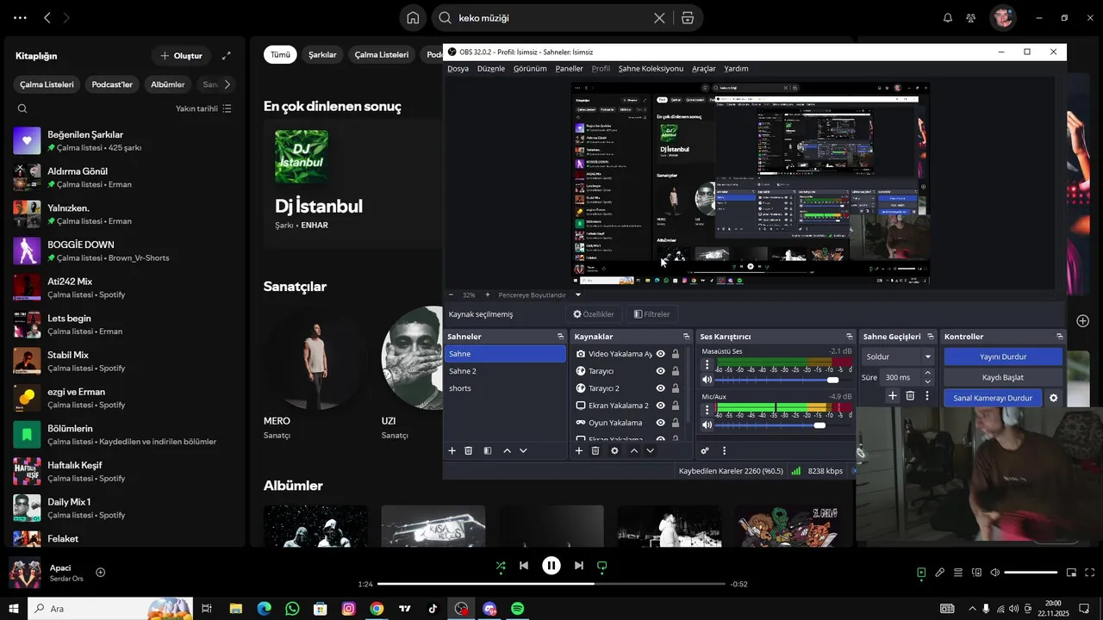1103x620 pixels.
Task: Search within Spotify library
Action: [22, 108]
